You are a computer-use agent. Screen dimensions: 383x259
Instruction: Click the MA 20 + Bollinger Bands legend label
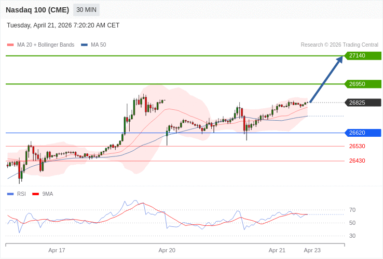point(46,45)
